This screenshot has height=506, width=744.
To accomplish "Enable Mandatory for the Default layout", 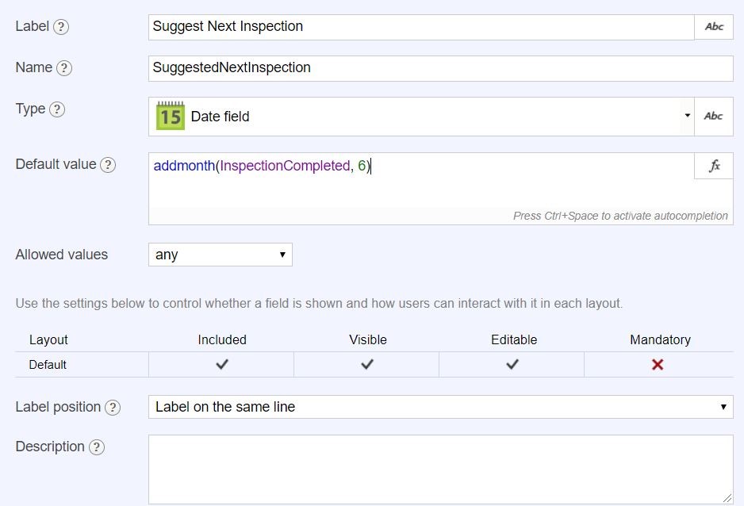I will (x=658, y=365).
